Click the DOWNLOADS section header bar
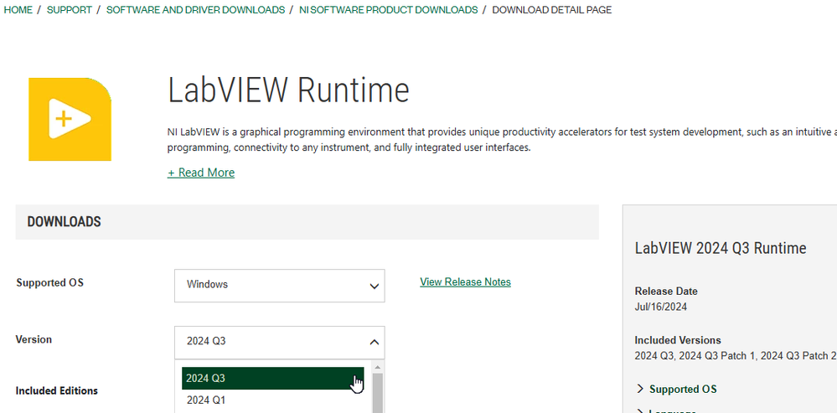This screenshot has width=837, height=413. [307, 222]
